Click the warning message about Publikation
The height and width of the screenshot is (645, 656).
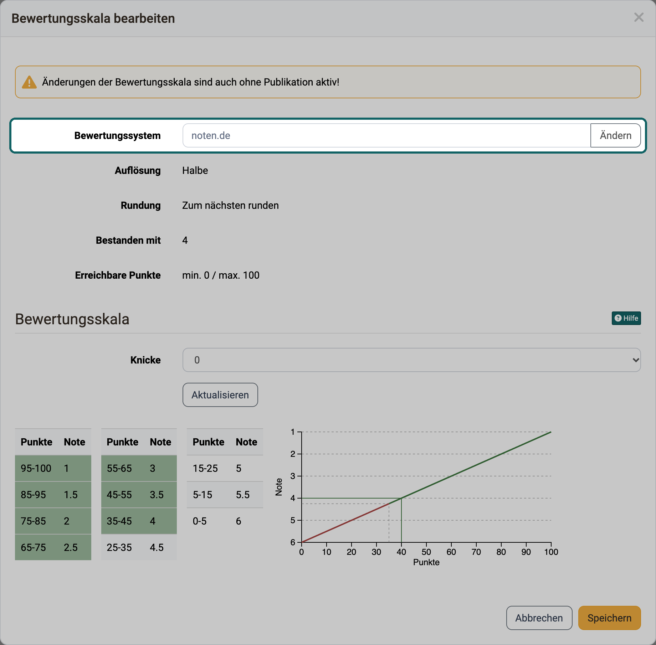(x=191, y=82)
